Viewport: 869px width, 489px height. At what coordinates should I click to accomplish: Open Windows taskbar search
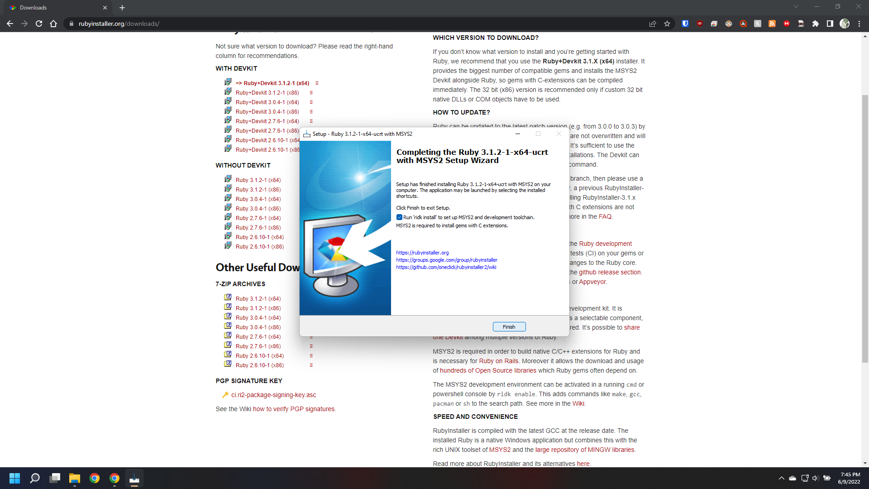35,478
